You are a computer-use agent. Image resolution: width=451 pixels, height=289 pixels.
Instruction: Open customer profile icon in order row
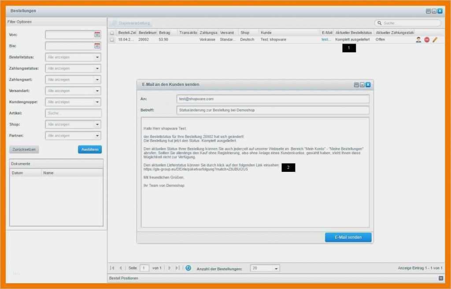(418, 40)
